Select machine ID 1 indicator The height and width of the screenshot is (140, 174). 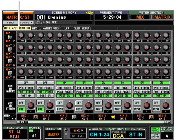(31, 131)
